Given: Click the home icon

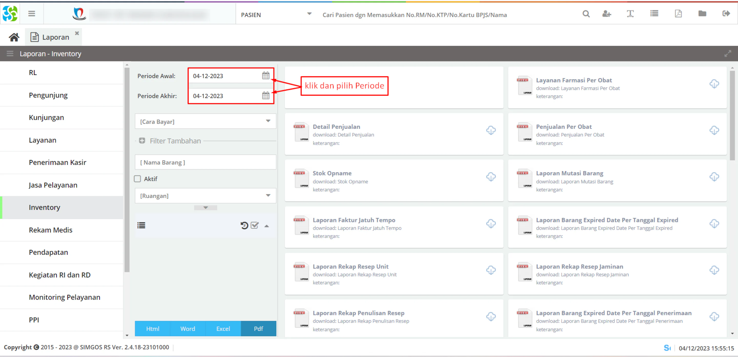Looking at the screenshot, I should click(14, 37).
